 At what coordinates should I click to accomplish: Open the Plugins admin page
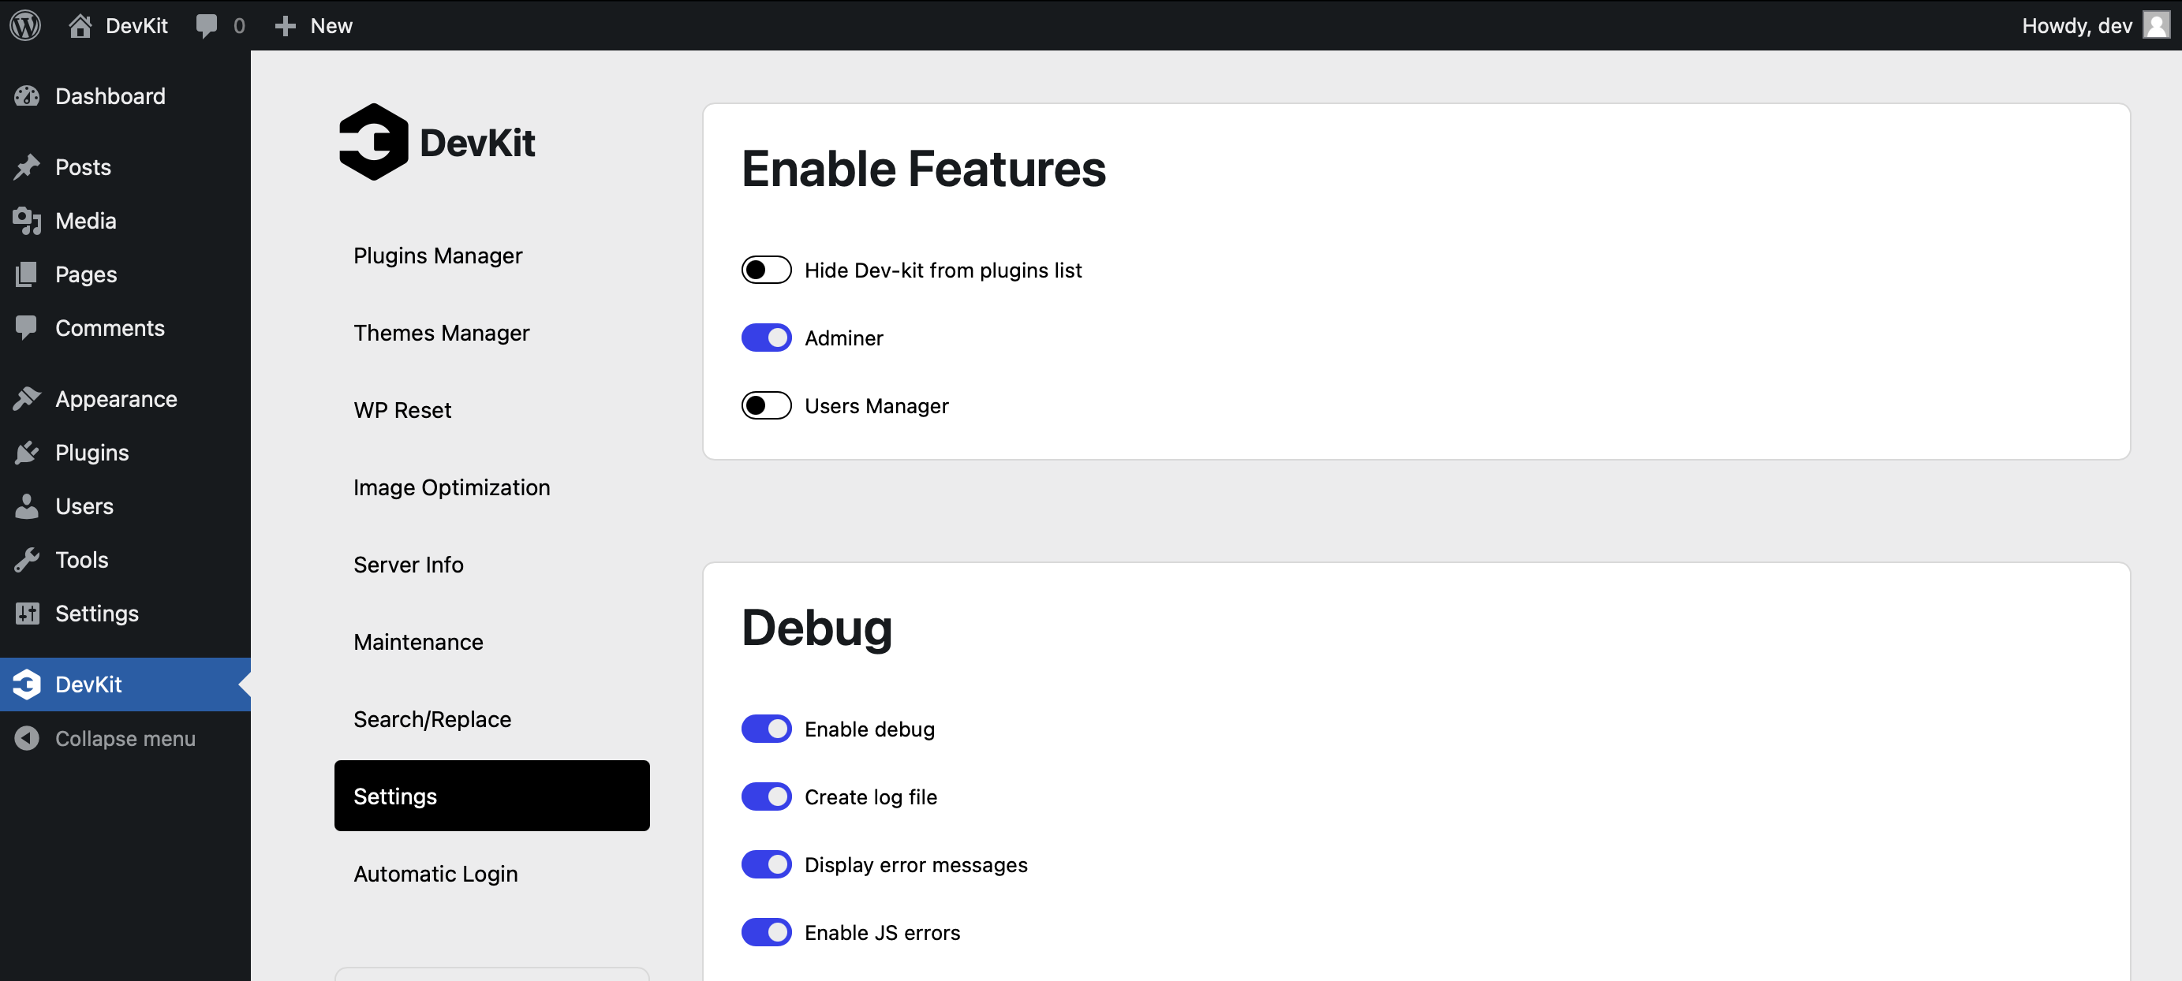[x=92, y=452]
